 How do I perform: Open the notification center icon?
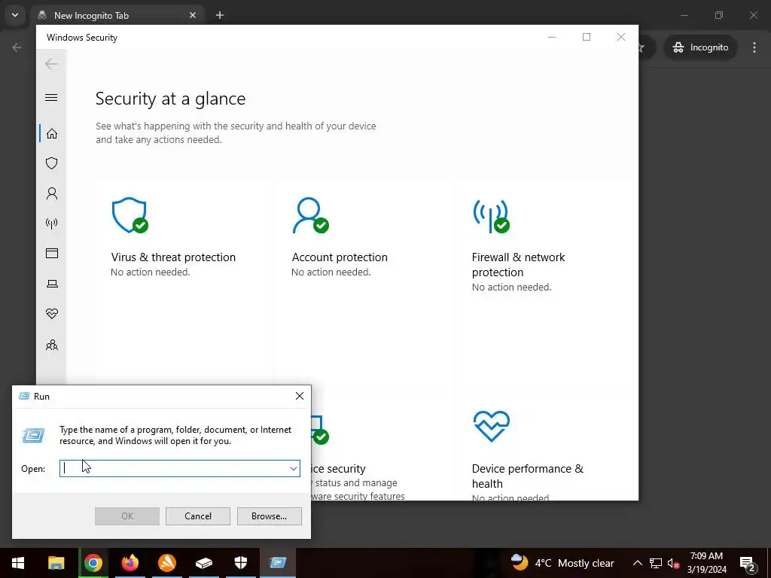748,563
